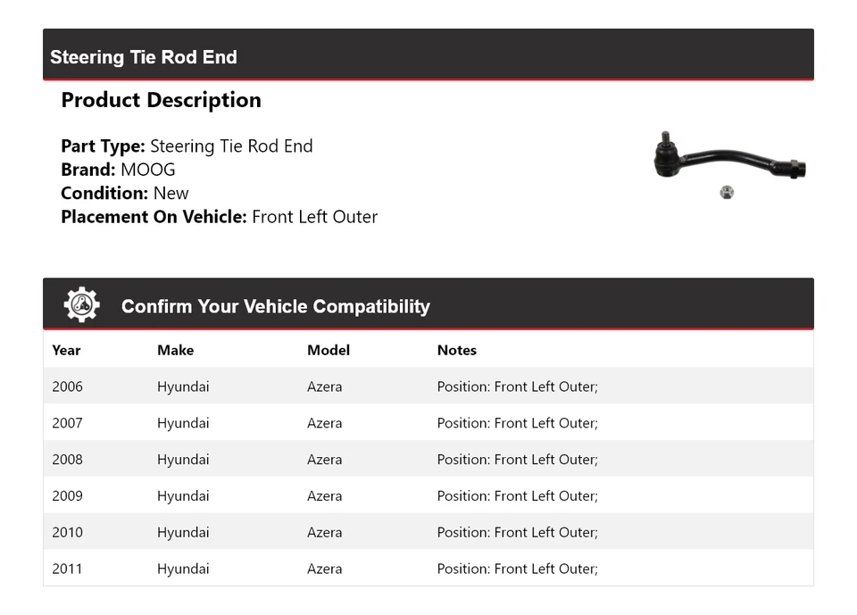Viewport: 857px width, 615px height.
Task: Click the Placement On Vehicle value
Action: coord(314,217)
